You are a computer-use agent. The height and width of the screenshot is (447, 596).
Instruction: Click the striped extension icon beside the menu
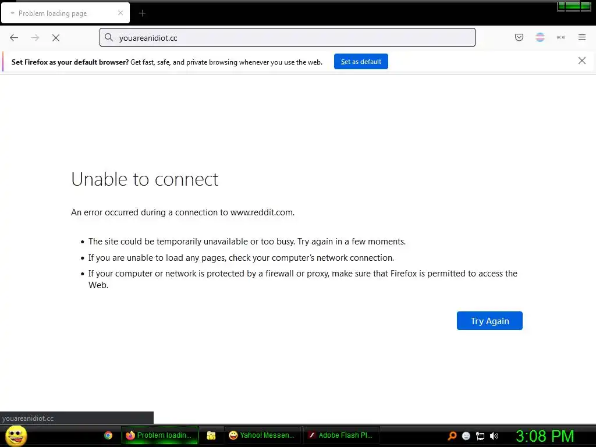561,37
